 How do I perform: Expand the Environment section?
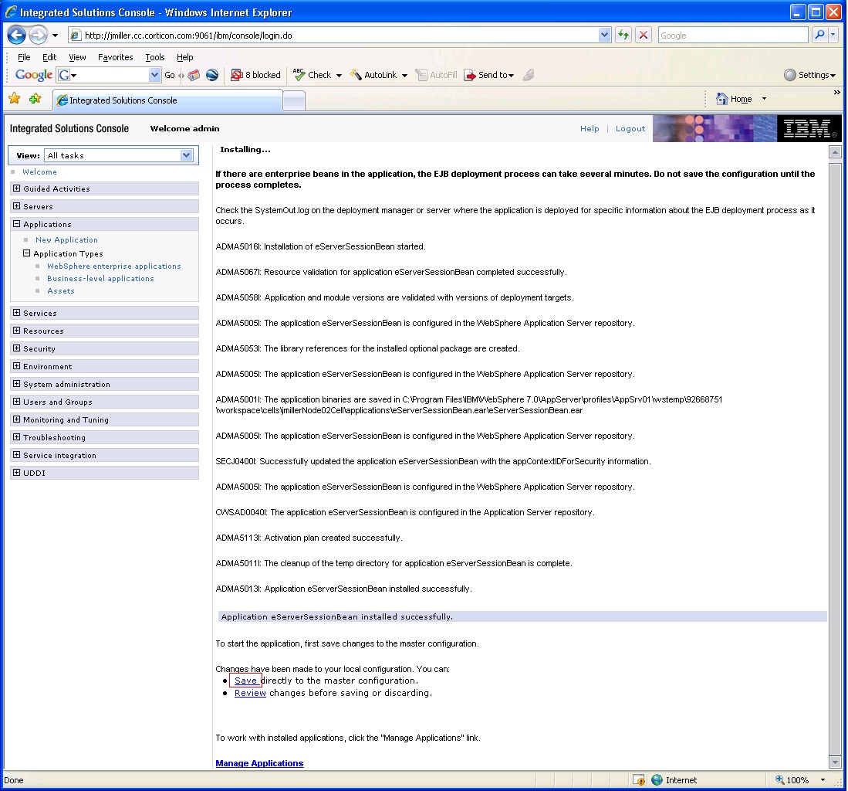point(17,367)
